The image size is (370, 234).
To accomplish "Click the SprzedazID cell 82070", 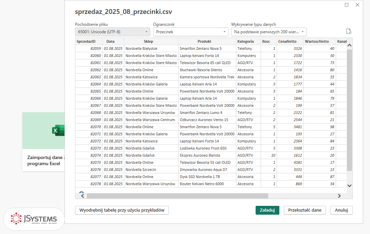I will tap(89, 127).
